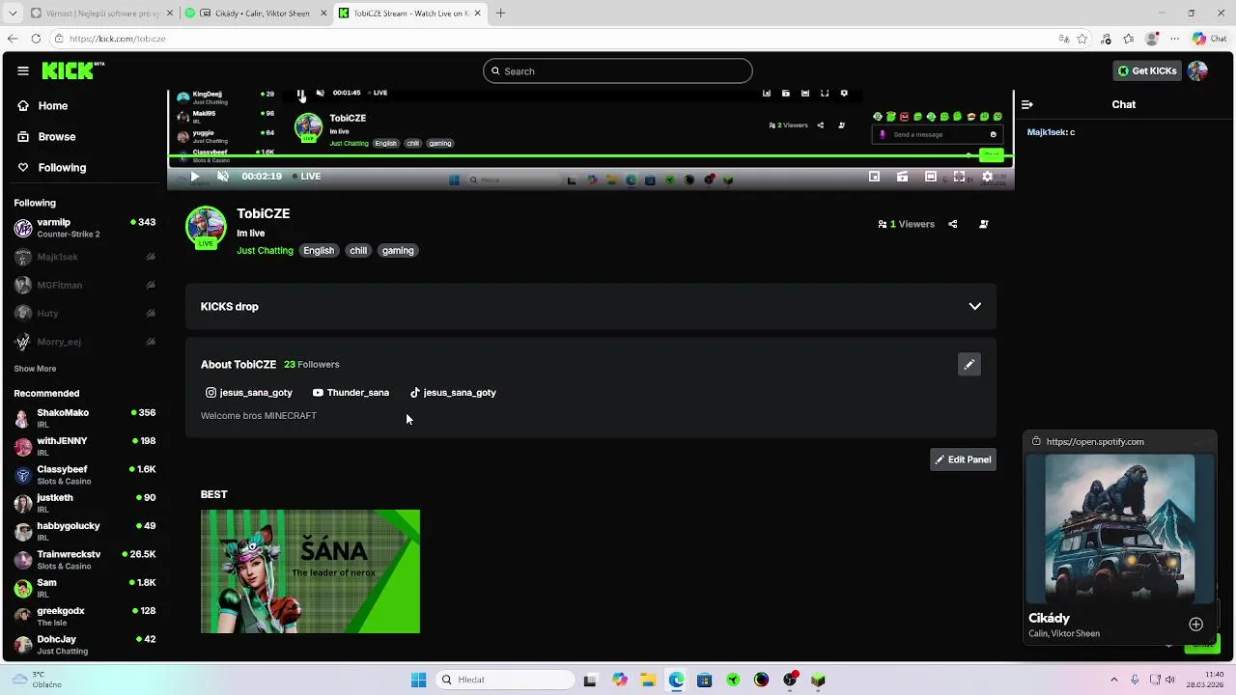The image size is (1236, 695).
Task: Open Edge media control icon
Action: click(x=1107, y=39)
